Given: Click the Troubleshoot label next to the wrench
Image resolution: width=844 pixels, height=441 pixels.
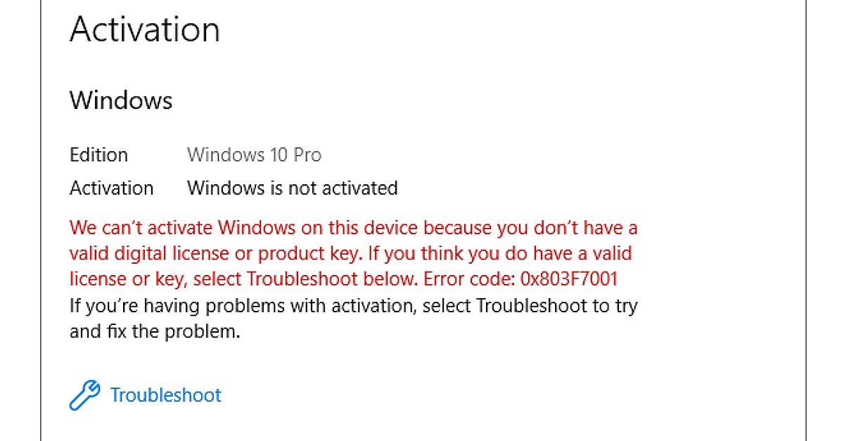Looking at the screenshot, I should click(x=166, y=395).
